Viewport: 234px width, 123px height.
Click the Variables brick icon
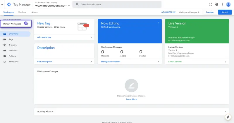click(x=5, y=50)
